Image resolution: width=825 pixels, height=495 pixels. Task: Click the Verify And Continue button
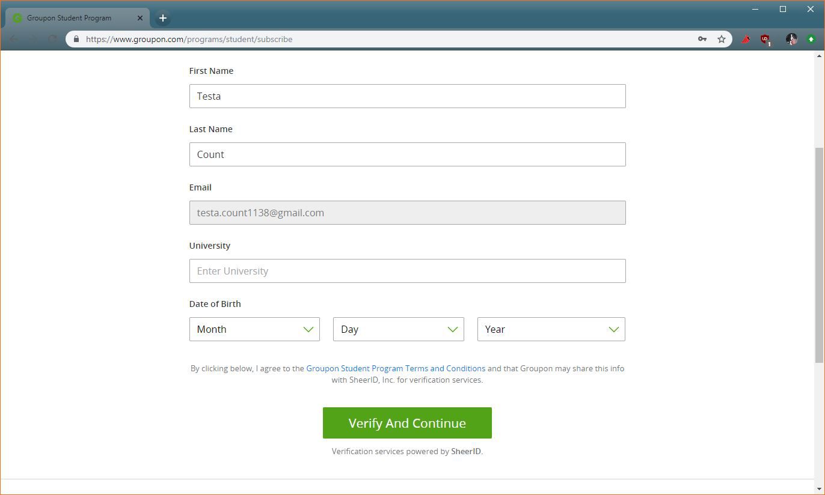click(x=407, y=423)
